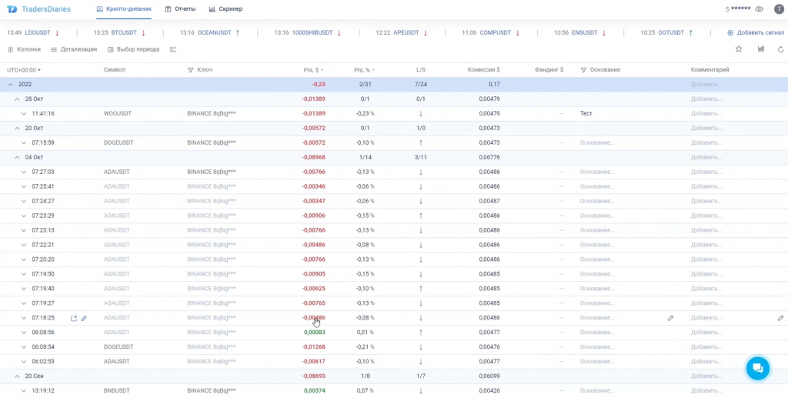Expand the 11:41:16 WOOUSDT trade row
Screen dimensions: 788x398
click(x=24, y=113)
